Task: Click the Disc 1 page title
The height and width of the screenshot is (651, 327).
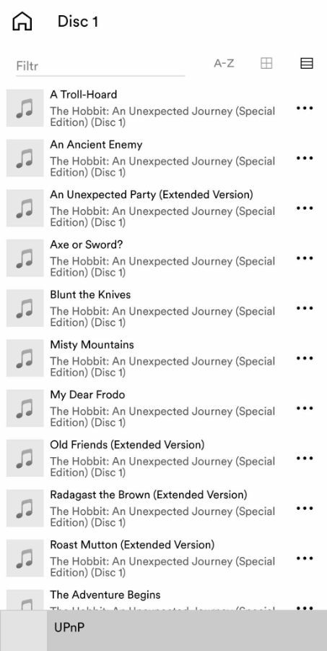Action: coord(78,22)
